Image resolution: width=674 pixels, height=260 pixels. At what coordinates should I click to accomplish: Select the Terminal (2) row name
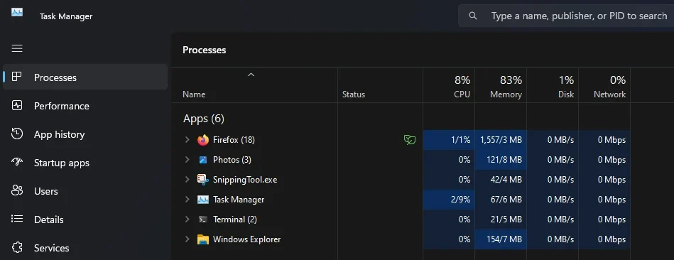click(x=234, y=220)
